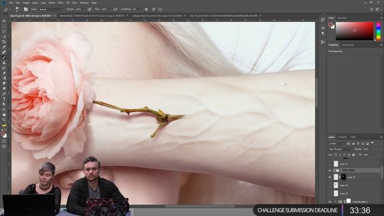
Task: Hide the selected group folder layer
Action: pyautogui.click(x=330, y=170)
